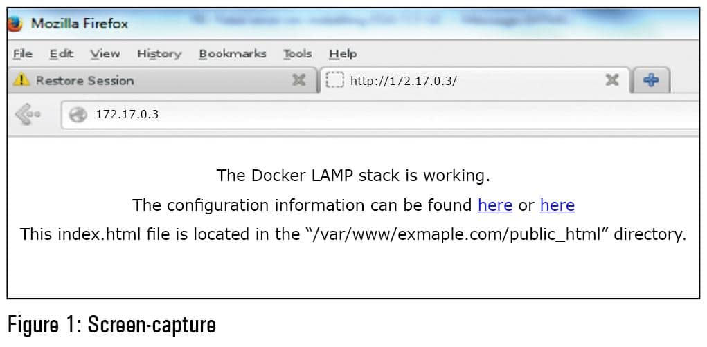Go back with the back arrow button
Viewport: 707px width, 347px height.
point(28,114)
